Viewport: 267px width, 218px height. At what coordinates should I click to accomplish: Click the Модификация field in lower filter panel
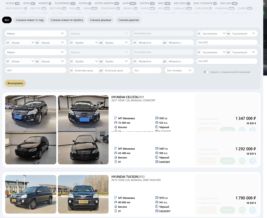tap(163, 52)
